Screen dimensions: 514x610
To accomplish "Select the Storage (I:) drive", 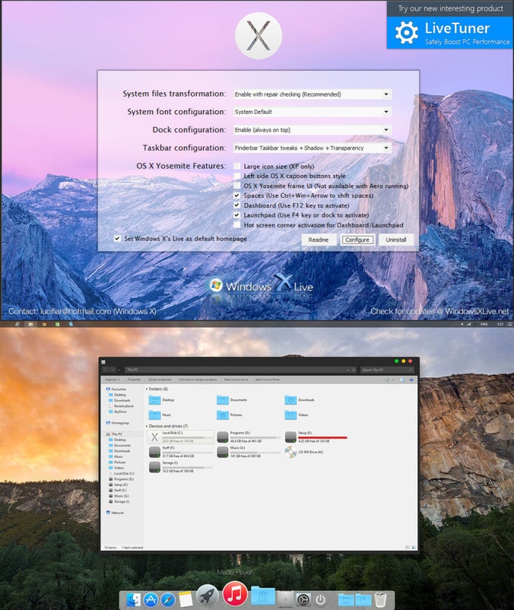I will click(181, 467).
